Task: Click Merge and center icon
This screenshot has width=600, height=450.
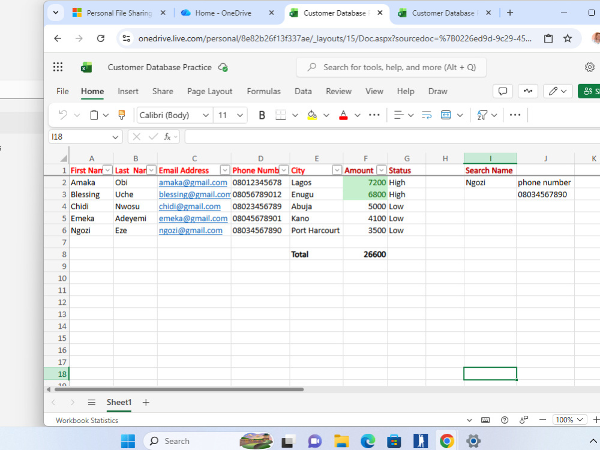Action: click(446, 115)
